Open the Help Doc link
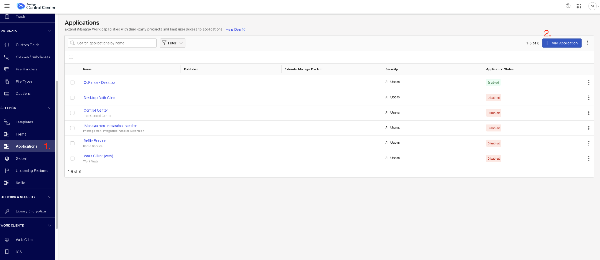Image resolution: width=600 pixels, height=260 pixels. coord(235,30)
